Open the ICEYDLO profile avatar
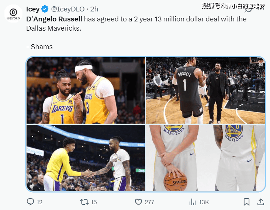270x210 pixels. click(x=13, y=14)
